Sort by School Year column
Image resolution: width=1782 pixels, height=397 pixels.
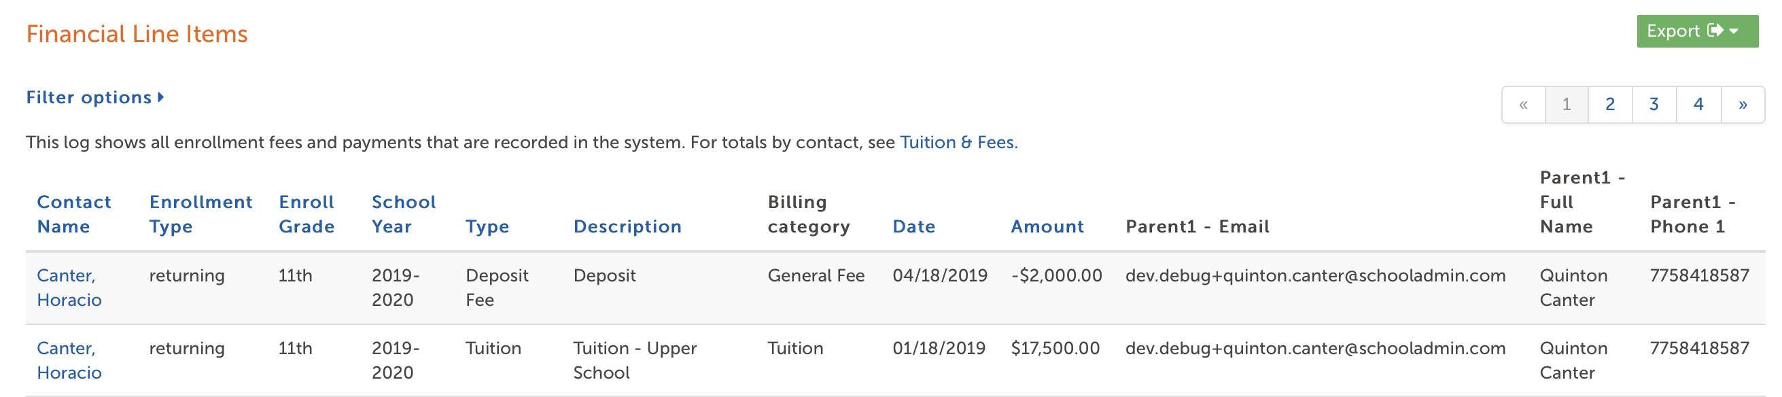coord(404,214)
